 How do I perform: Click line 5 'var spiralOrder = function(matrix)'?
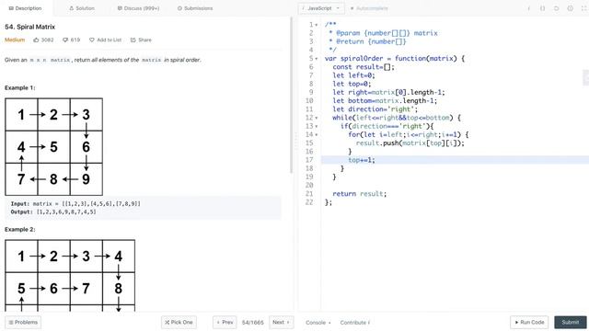[395, 59]
